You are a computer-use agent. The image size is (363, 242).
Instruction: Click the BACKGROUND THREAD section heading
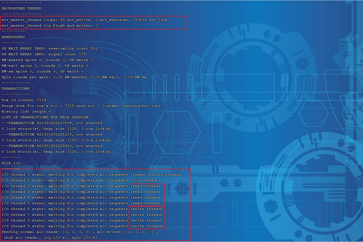click(21, 8)
